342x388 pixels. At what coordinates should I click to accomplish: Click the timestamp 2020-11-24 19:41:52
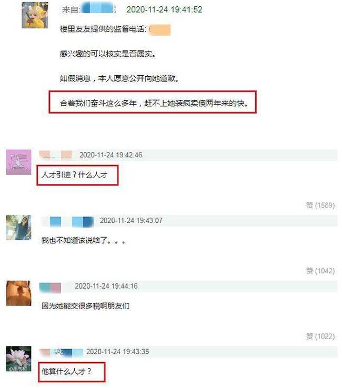(x=165, y=9)
